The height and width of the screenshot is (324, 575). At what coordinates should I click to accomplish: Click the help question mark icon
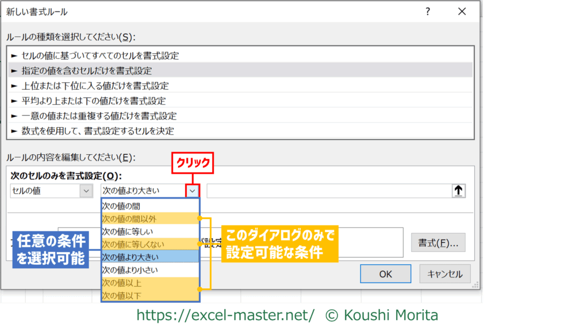click(x=427, y=12)
